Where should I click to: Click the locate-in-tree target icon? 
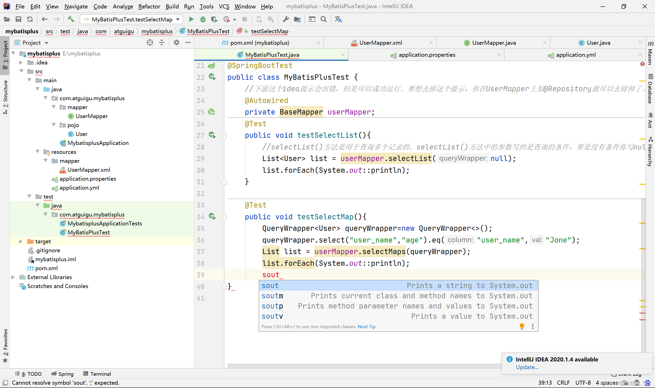coord(150,43)
